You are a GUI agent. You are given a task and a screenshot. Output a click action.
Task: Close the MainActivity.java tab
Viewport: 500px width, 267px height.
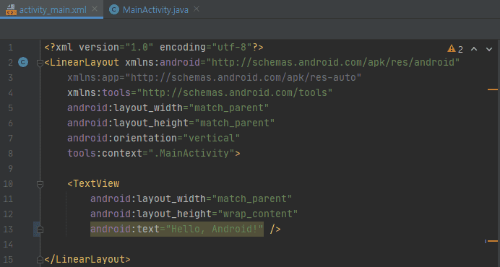197,9
